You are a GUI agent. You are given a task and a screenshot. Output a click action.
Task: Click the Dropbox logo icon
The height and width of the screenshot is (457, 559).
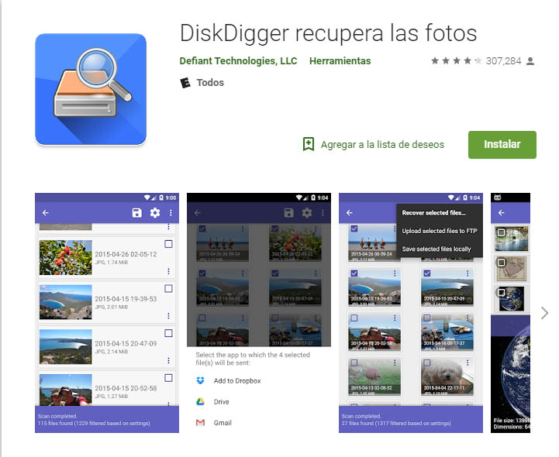200,381
